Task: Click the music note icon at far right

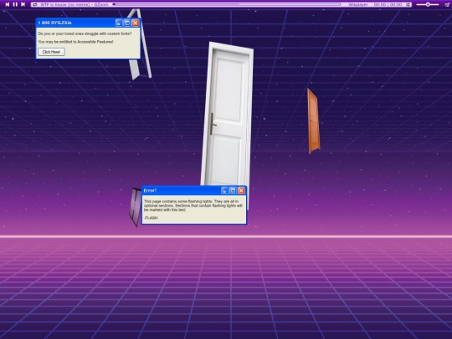Action: click(446, 5)
